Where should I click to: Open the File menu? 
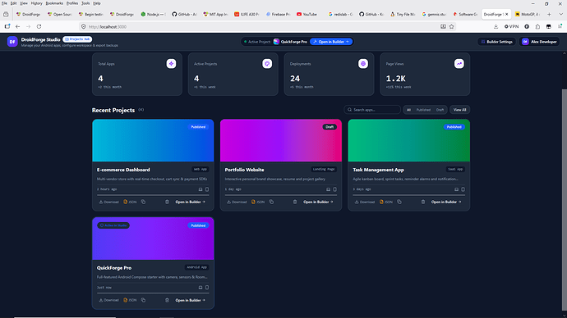pos(4,3)
